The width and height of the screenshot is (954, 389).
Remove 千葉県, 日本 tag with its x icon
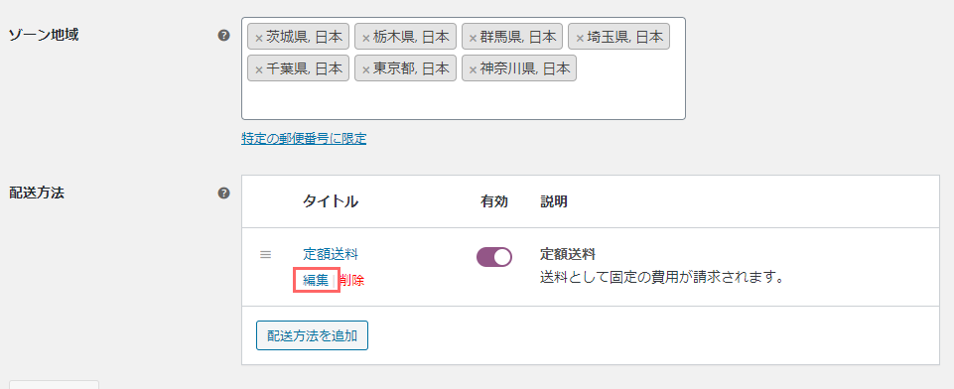coord(258,69)
